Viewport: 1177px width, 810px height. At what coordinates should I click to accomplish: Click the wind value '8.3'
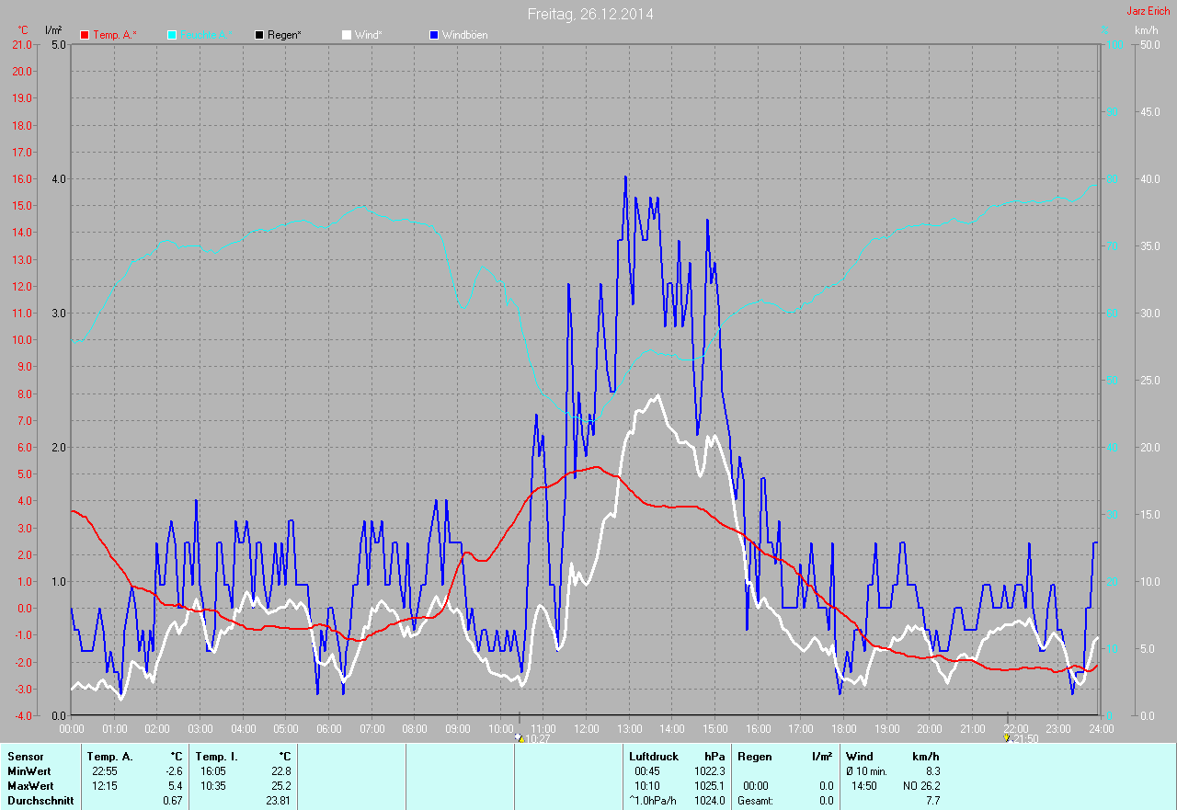tap(932, 771)
